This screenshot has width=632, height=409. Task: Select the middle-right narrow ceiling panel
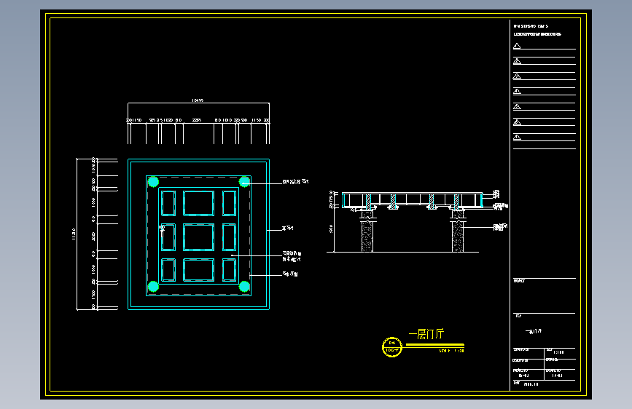tap(229, 237)
